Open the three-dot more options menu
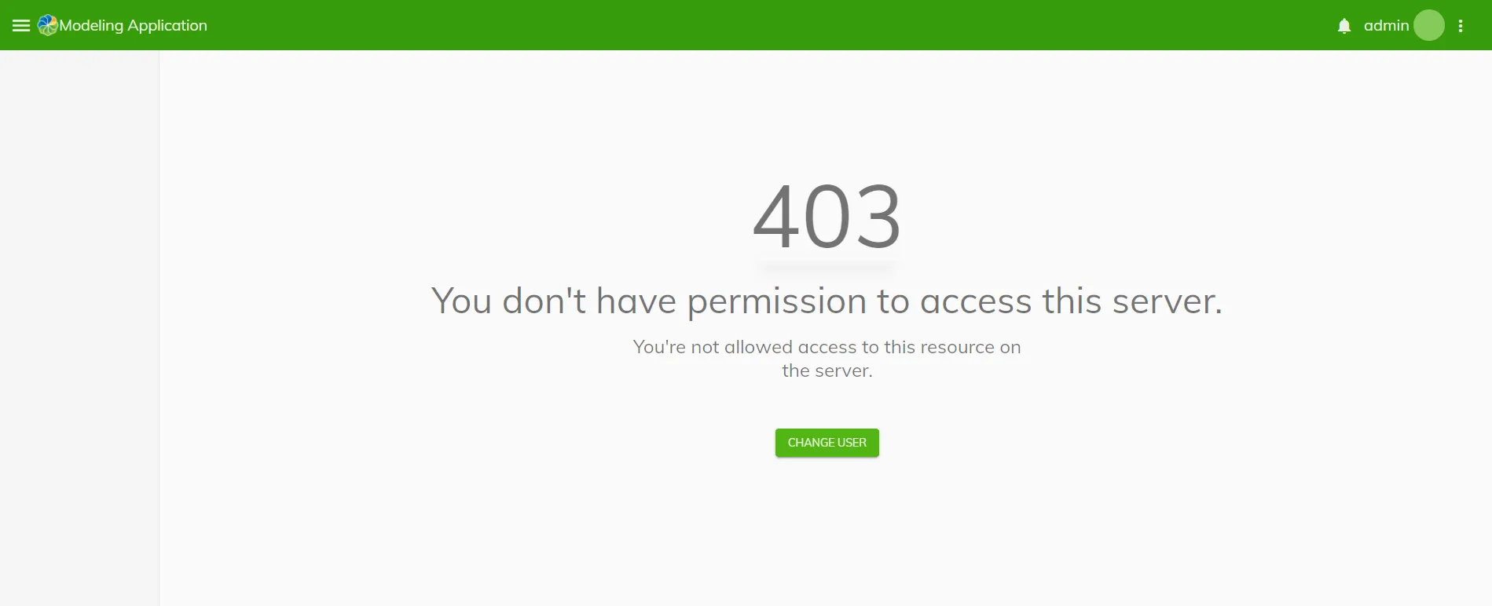The image size is (1492, 606). coord(1461,26)
